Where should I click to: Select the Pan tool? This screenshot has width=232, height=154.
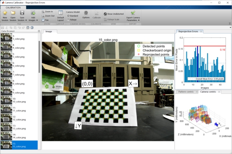(x=47, y=19)
